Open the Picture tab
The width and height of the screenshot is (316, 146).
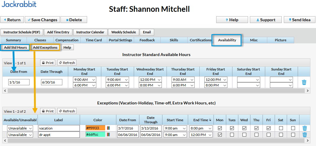281,40
